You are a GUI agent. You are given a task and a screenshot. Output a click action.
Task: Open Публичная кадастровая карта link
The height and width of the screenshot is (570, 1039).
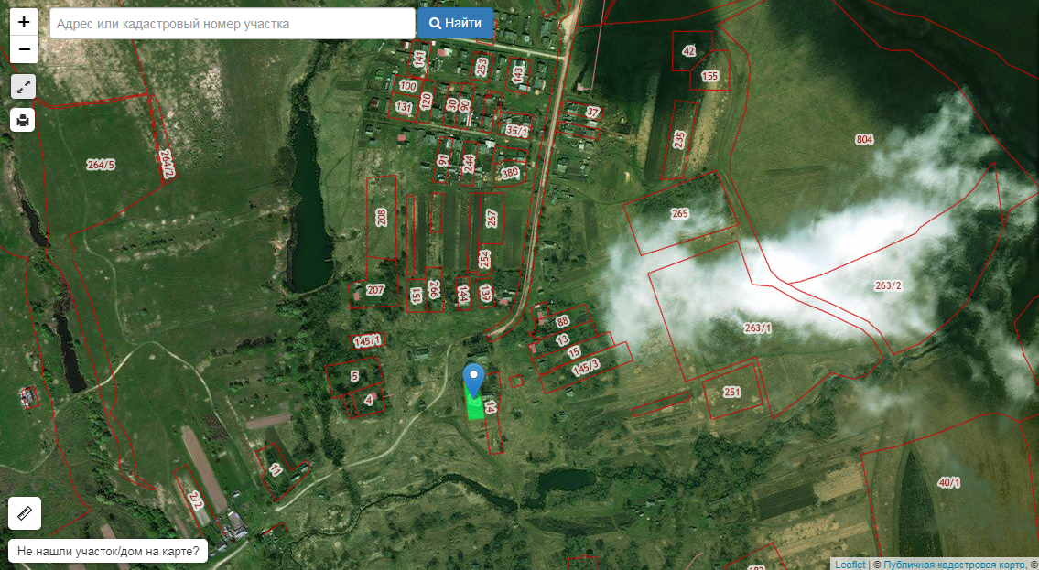[954, 565]
